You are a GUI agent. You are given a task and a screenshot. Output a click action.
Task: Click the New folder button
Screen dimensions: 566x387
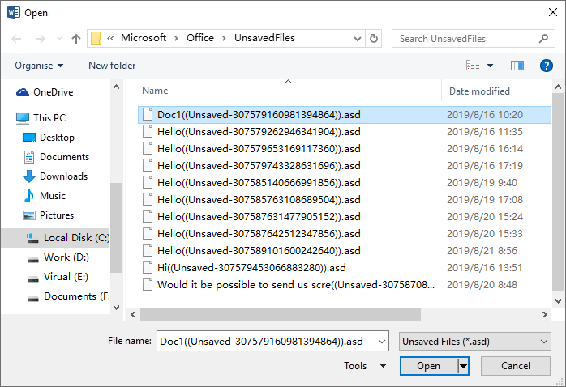pos(112,66)
